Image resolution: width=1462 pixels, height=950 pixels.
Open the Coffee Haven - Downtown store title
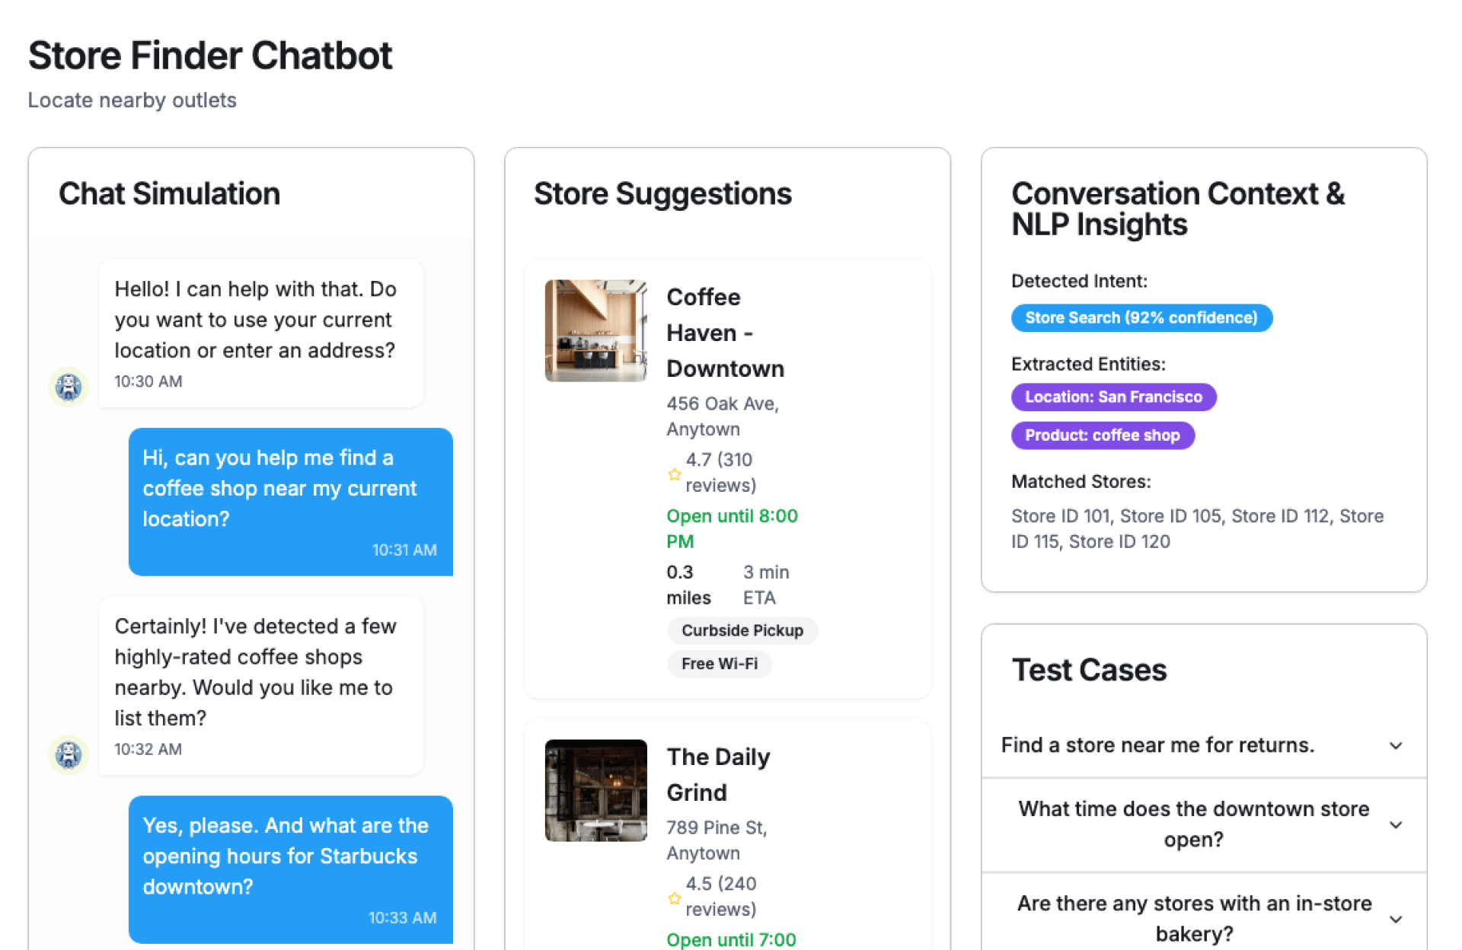point(724,333)
